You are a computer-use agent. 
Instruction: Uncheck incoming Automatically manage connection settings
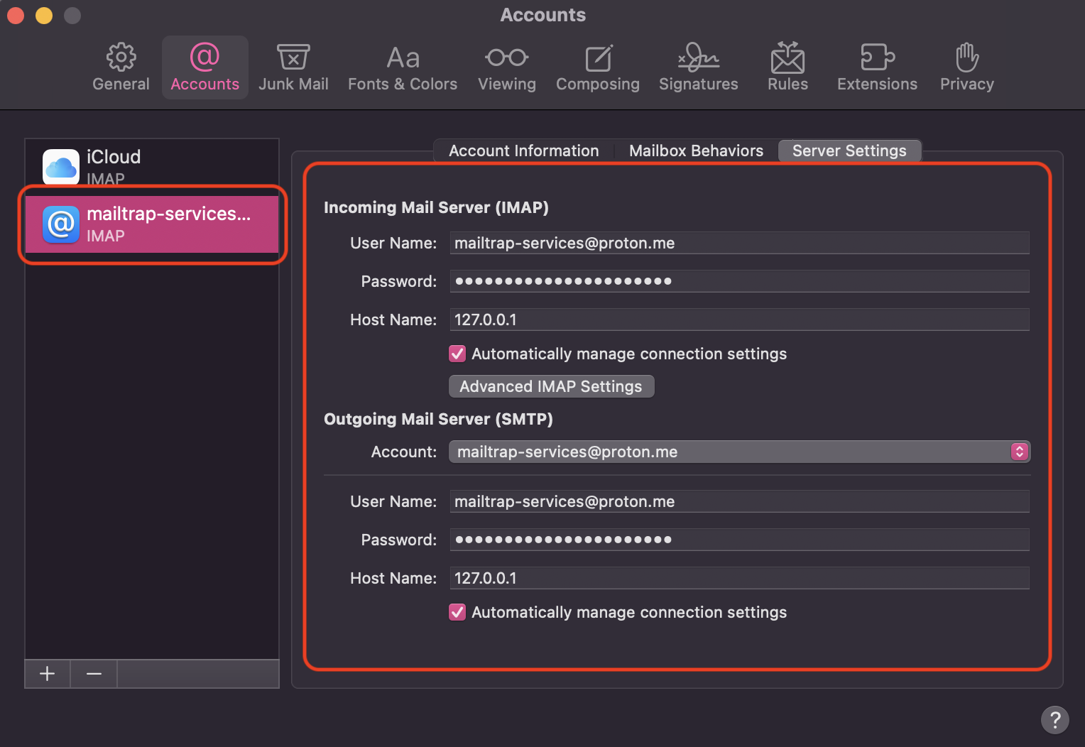pos(457,354)
